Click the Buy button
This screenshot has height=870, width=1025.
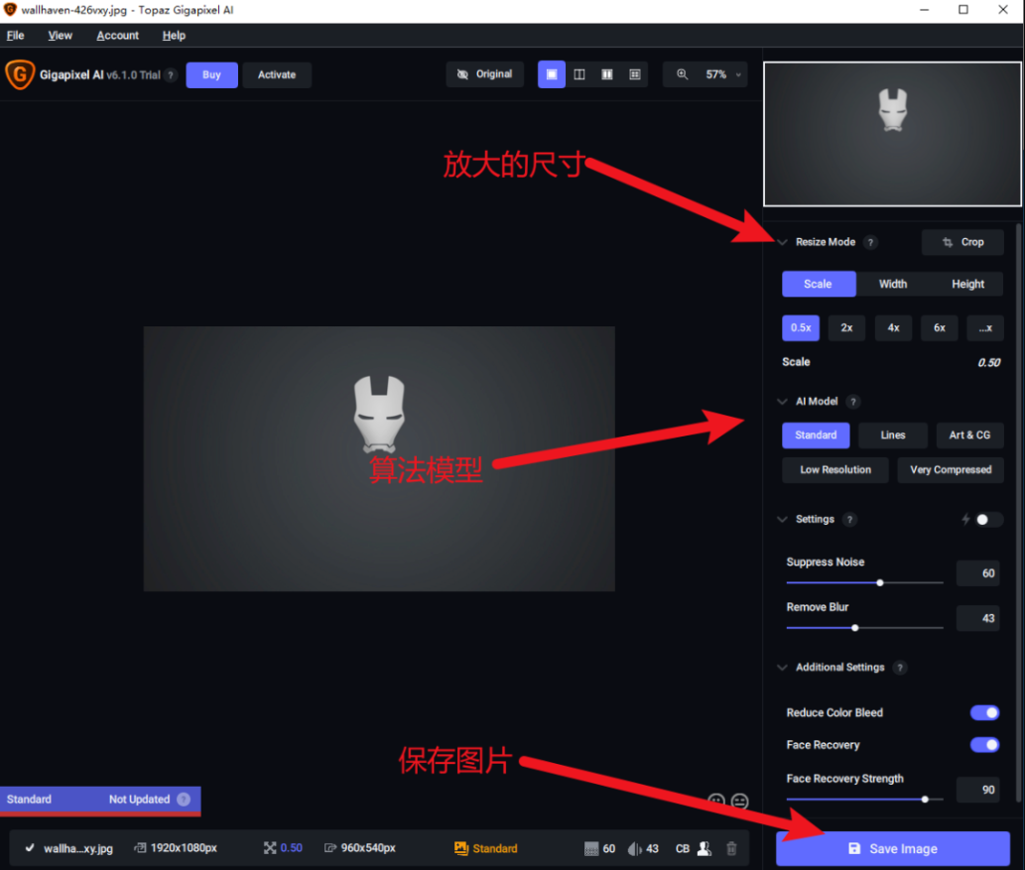coord(211,74)
